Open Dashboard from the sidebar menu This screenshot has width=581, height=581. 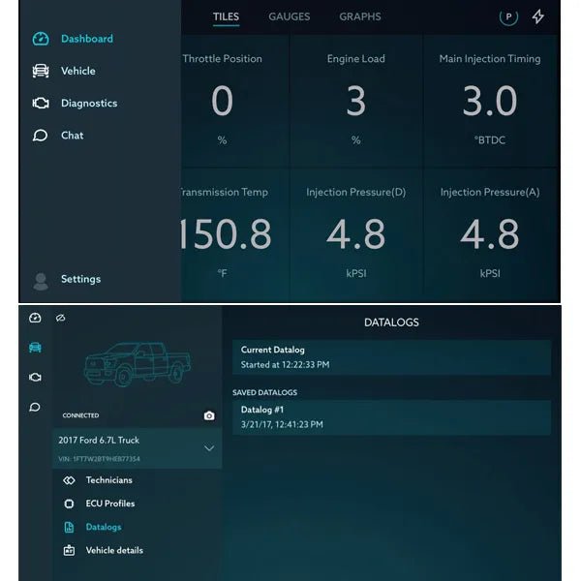[85, 39]
